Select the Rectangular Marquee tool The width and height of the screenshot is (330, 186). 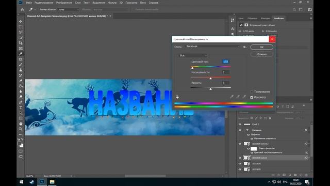point(21,27)
